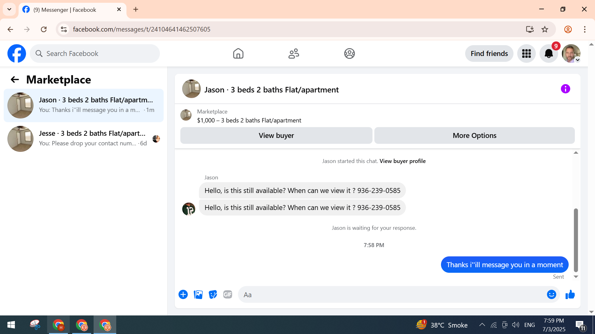Image resolution: width=595 pixels, height=334 pixels.
Task: Open the Facebook notifications bell
Action: point(549,54)
